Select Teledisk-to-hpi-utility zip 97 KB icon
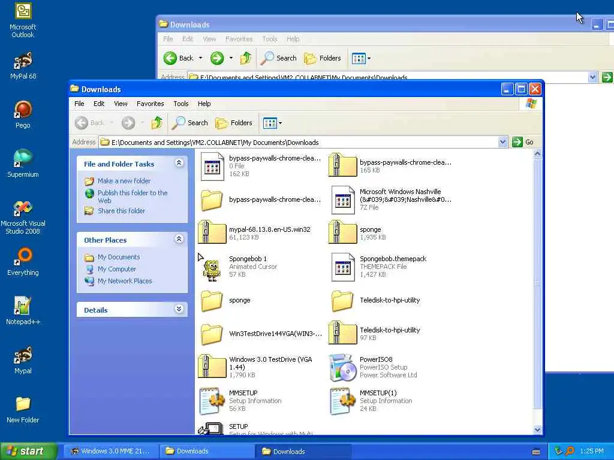The height and width of the screenshot is (460, 614). tap(342, 333)
